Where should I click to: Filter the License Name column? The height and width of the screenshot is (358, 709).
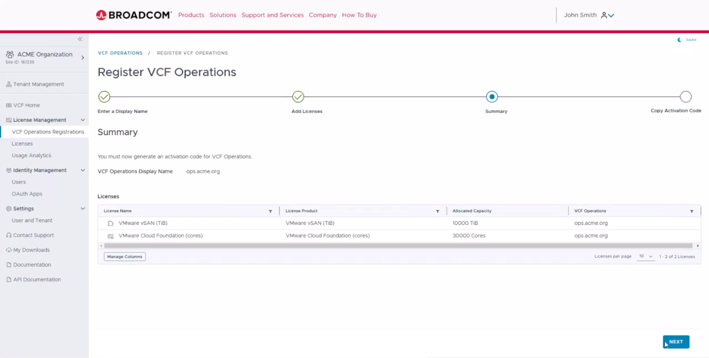tap(270, 212)
